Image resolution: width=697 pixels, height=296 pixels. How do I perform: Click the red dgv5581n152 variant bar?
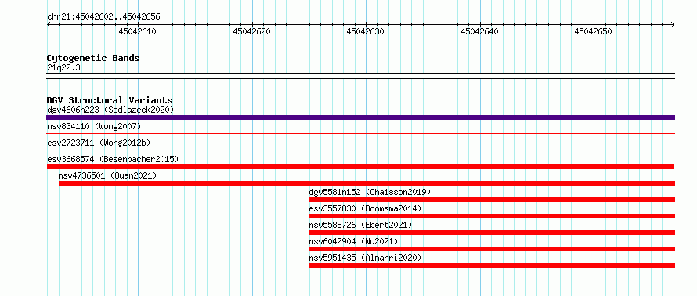[492, 200]
